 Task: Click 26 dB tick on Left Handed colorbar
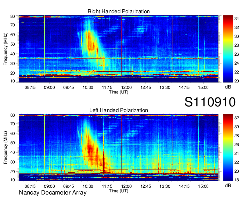pyautogui.click(x=237, y=145)
